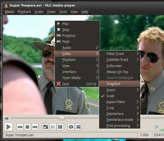
Task: Toggle the checked Scale option
Action: 120,96
